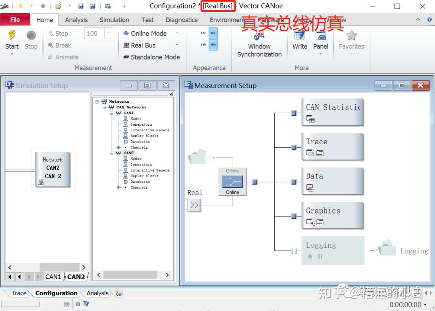Open the File menu
Image resolution: width=435 pixels, height=311 pixels.
click(x=15, y=19)
